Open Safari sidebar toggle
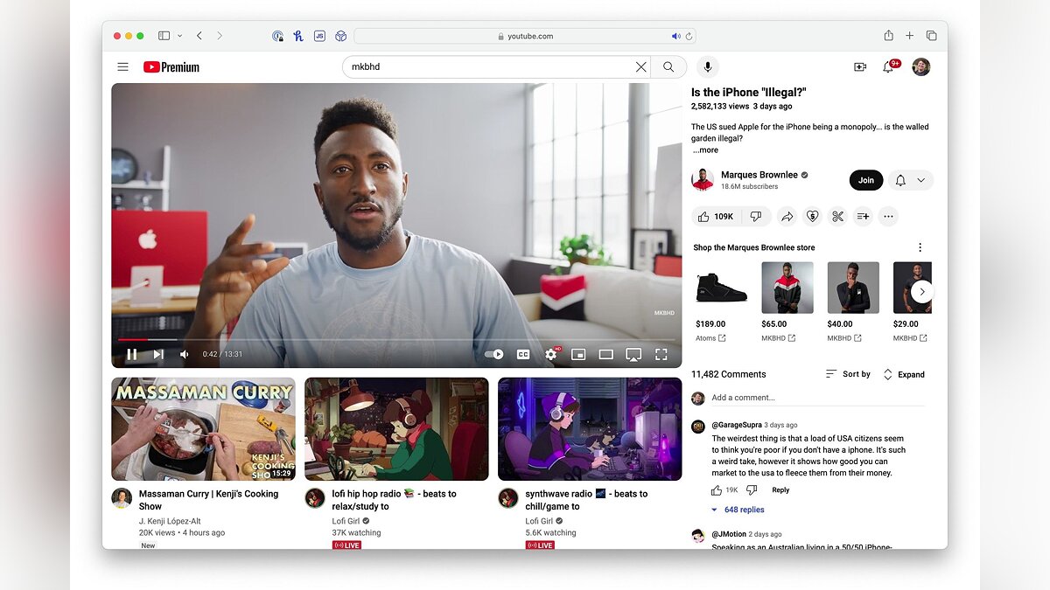Viewport: 1050px width, 590px height. [164, 36]
